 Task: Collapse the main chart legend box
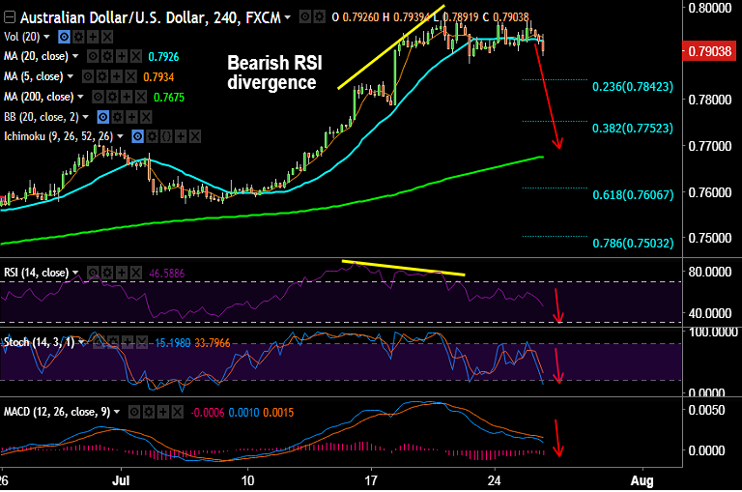9,18
